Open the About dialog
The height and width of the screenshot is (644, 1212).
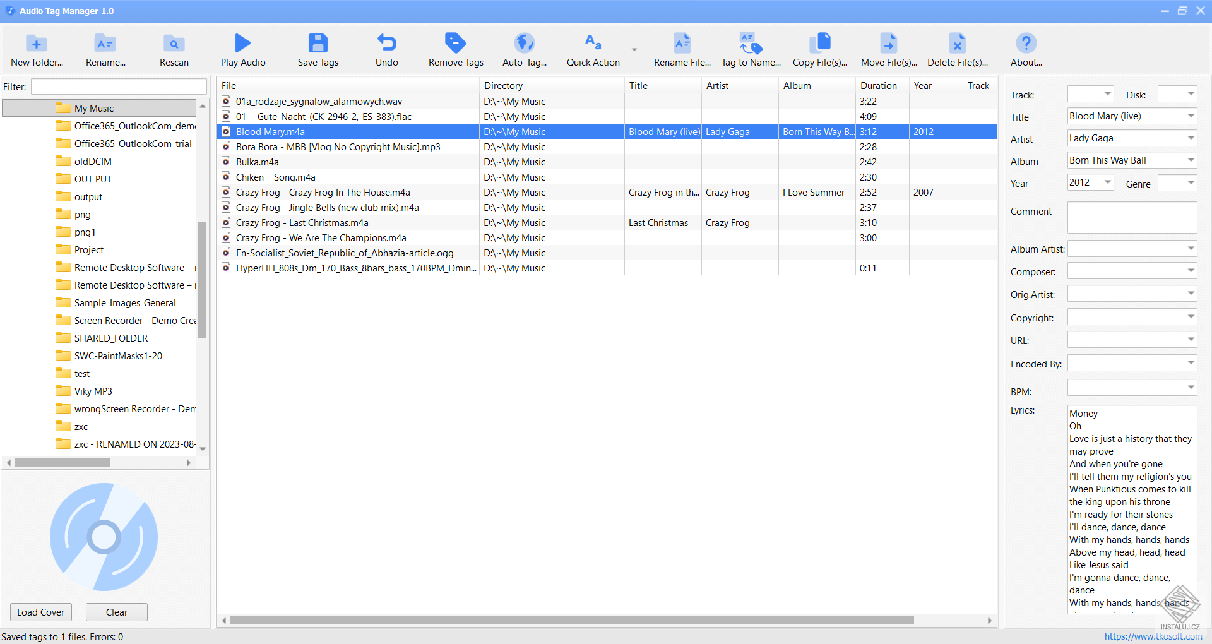coord(1026,49)
